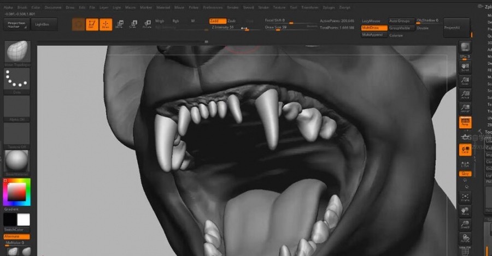
Task: Open the Move Topological brush picker
Action: [x=17, y=53]
